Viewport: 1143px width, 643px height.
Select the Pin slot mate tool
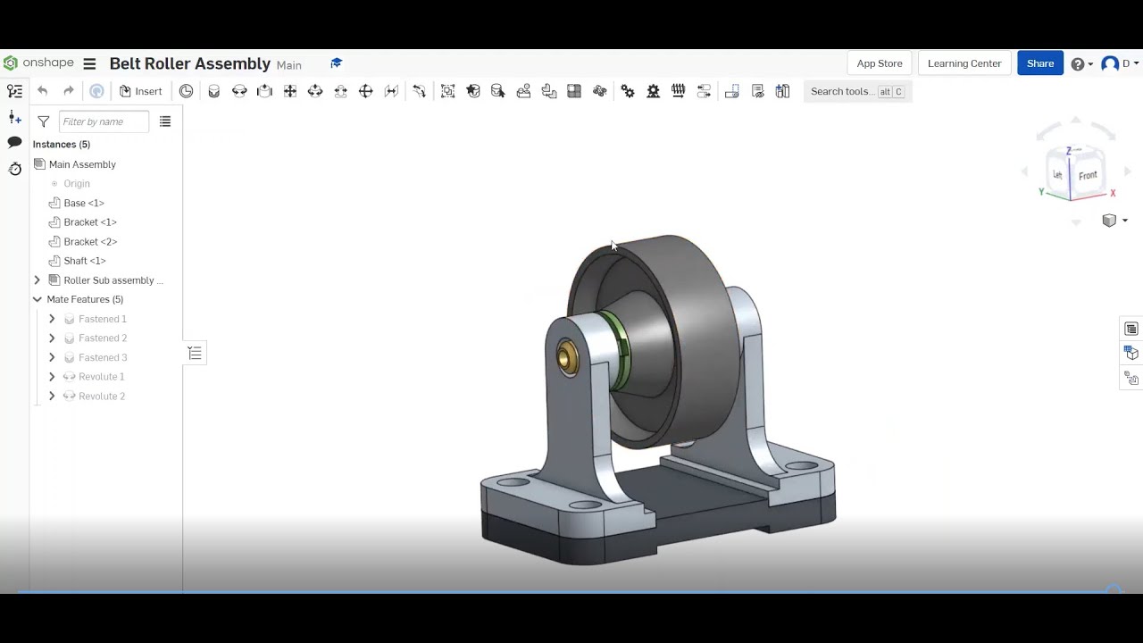pyautogui.click(x=340, y=91)
